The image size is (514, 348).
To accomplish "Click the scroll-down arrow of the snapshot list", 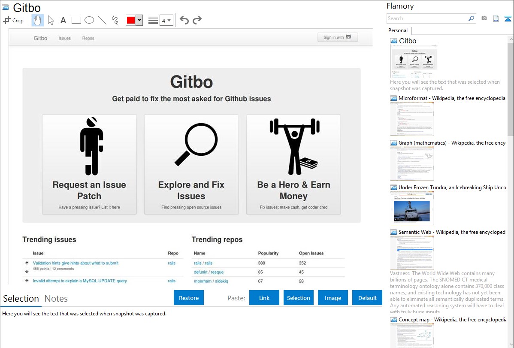I will (511, 345).
